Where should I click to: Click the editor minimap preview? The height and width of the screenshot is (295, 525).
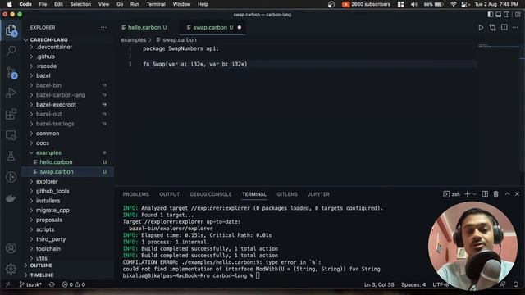pos(499,46)
